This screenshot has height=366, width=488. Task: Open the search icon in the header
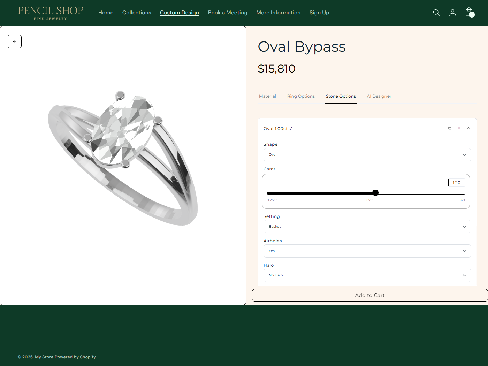coord(436,13)
